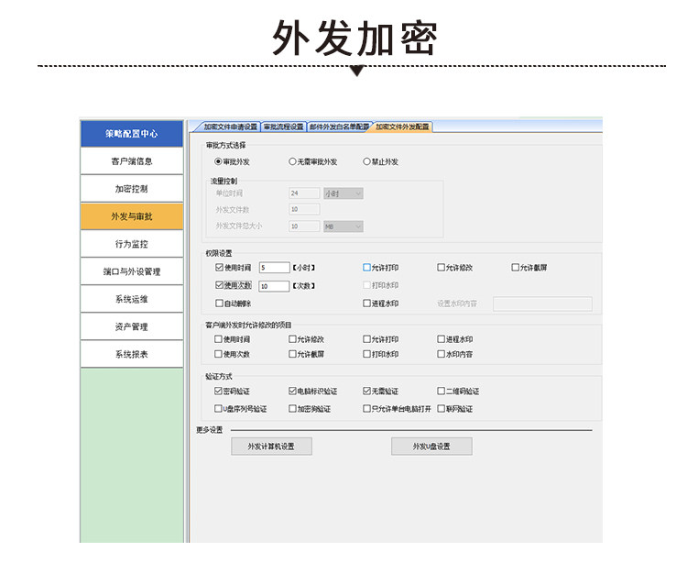Image resolution: width=687 pixels, height=574 pixels.
Task: Click the 外发文件数 input field
Action: pos(304,210)
